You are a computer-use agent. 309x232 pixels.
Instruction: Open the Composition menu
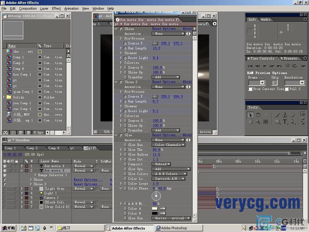(x=28, y=8)
